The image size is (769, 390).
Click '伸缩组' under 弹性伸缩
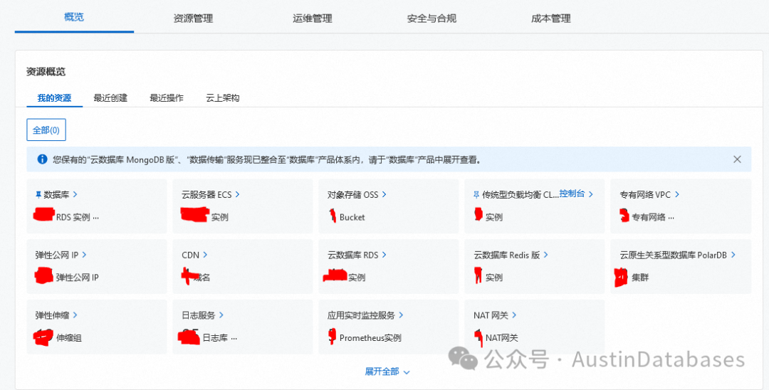[x=68, y=337]
